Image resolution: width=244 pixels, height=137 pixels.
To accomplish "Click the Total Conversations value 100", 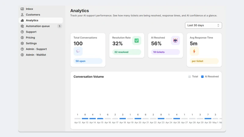I will [78, 44].
